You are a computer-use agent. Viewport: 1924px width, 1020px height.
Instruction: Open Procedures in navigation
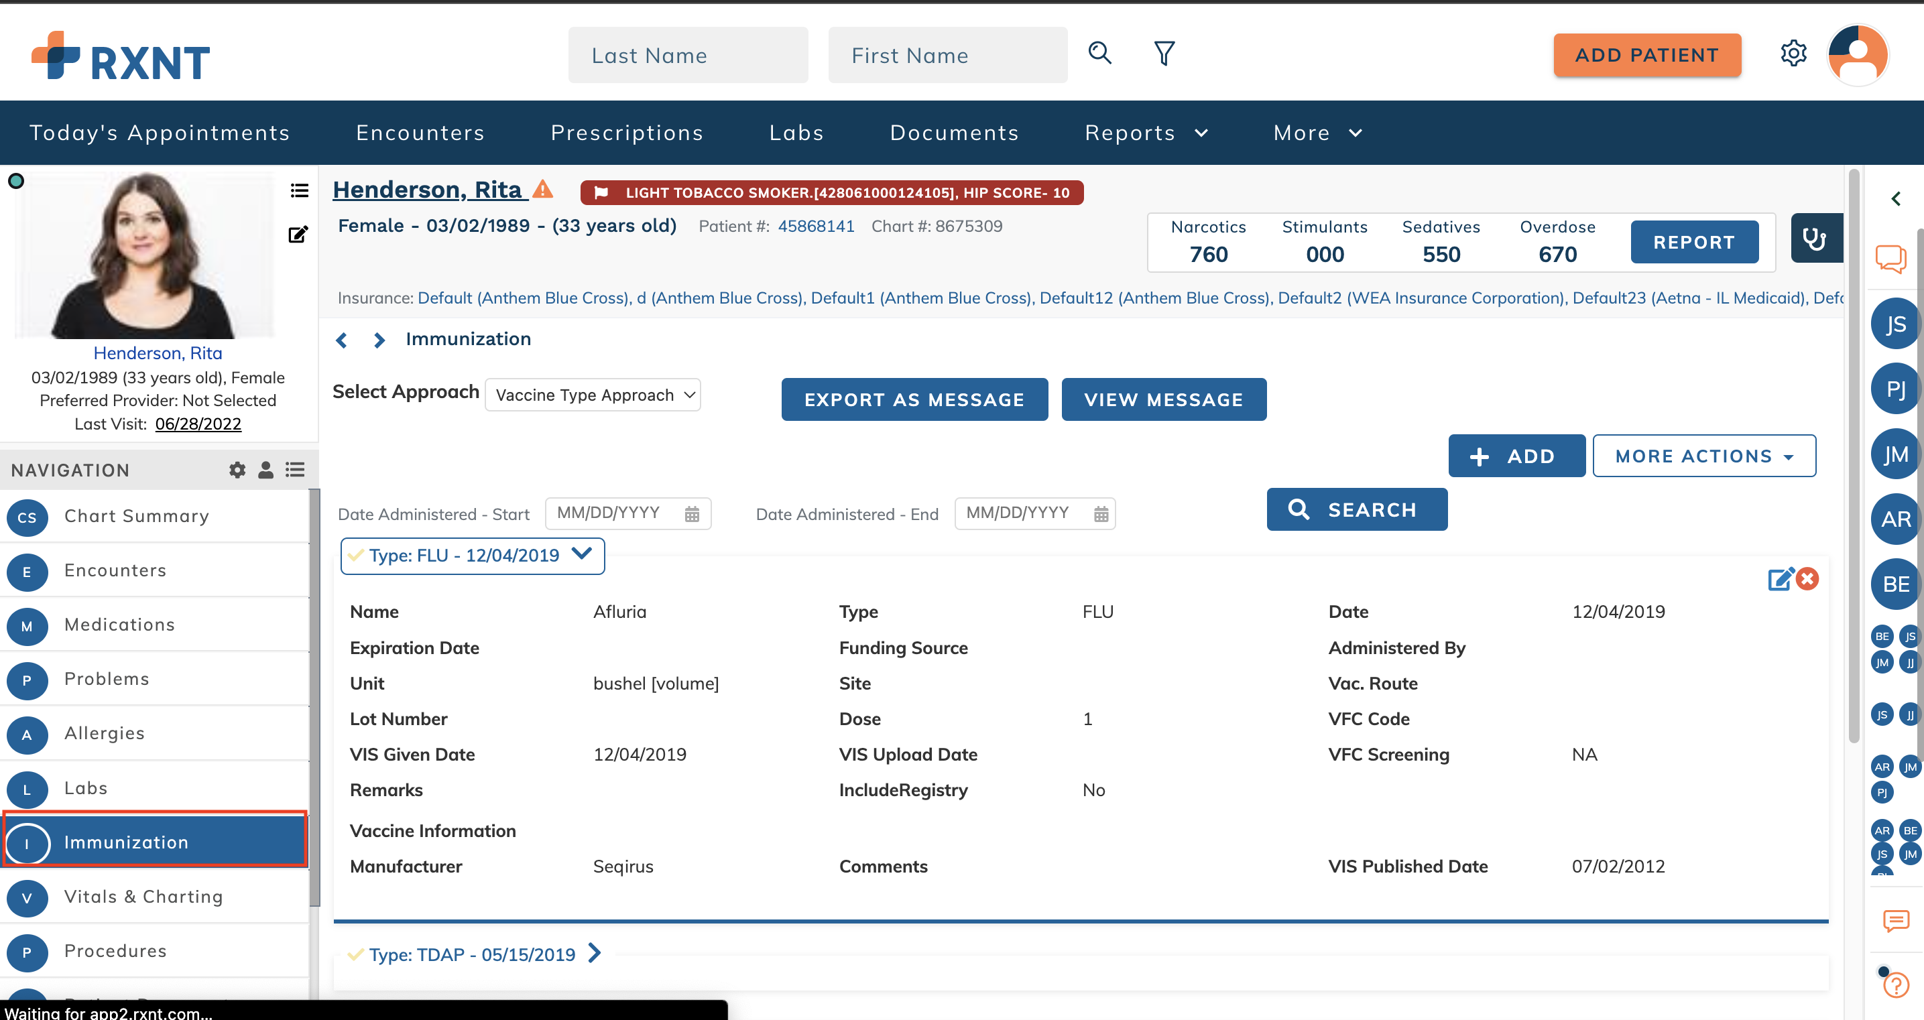click(155, 951)
